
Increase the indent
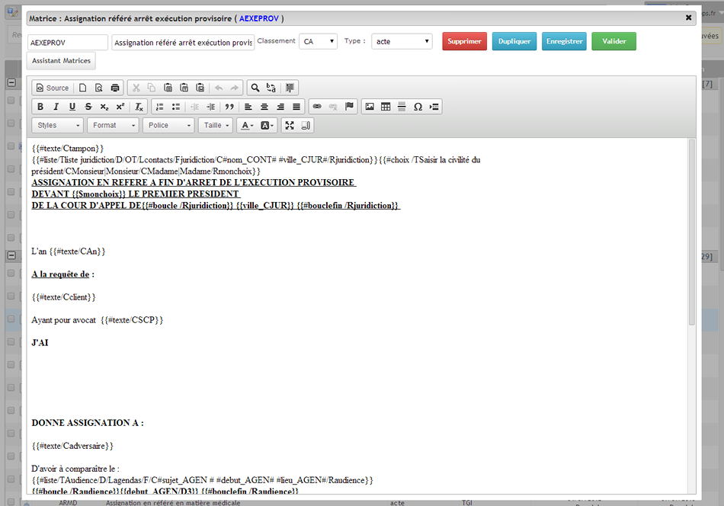pos(211,107)
